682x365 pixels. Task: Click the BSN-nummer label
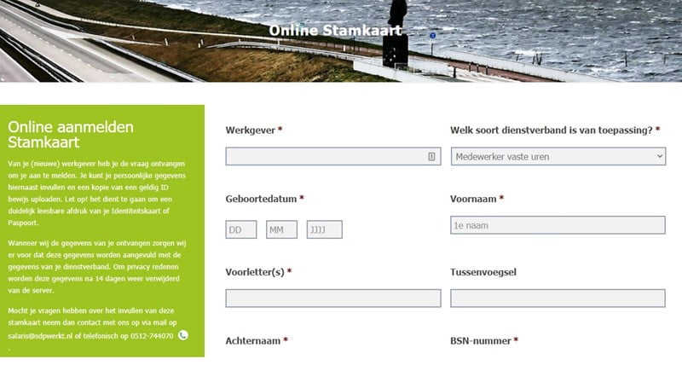coord(482,340)
